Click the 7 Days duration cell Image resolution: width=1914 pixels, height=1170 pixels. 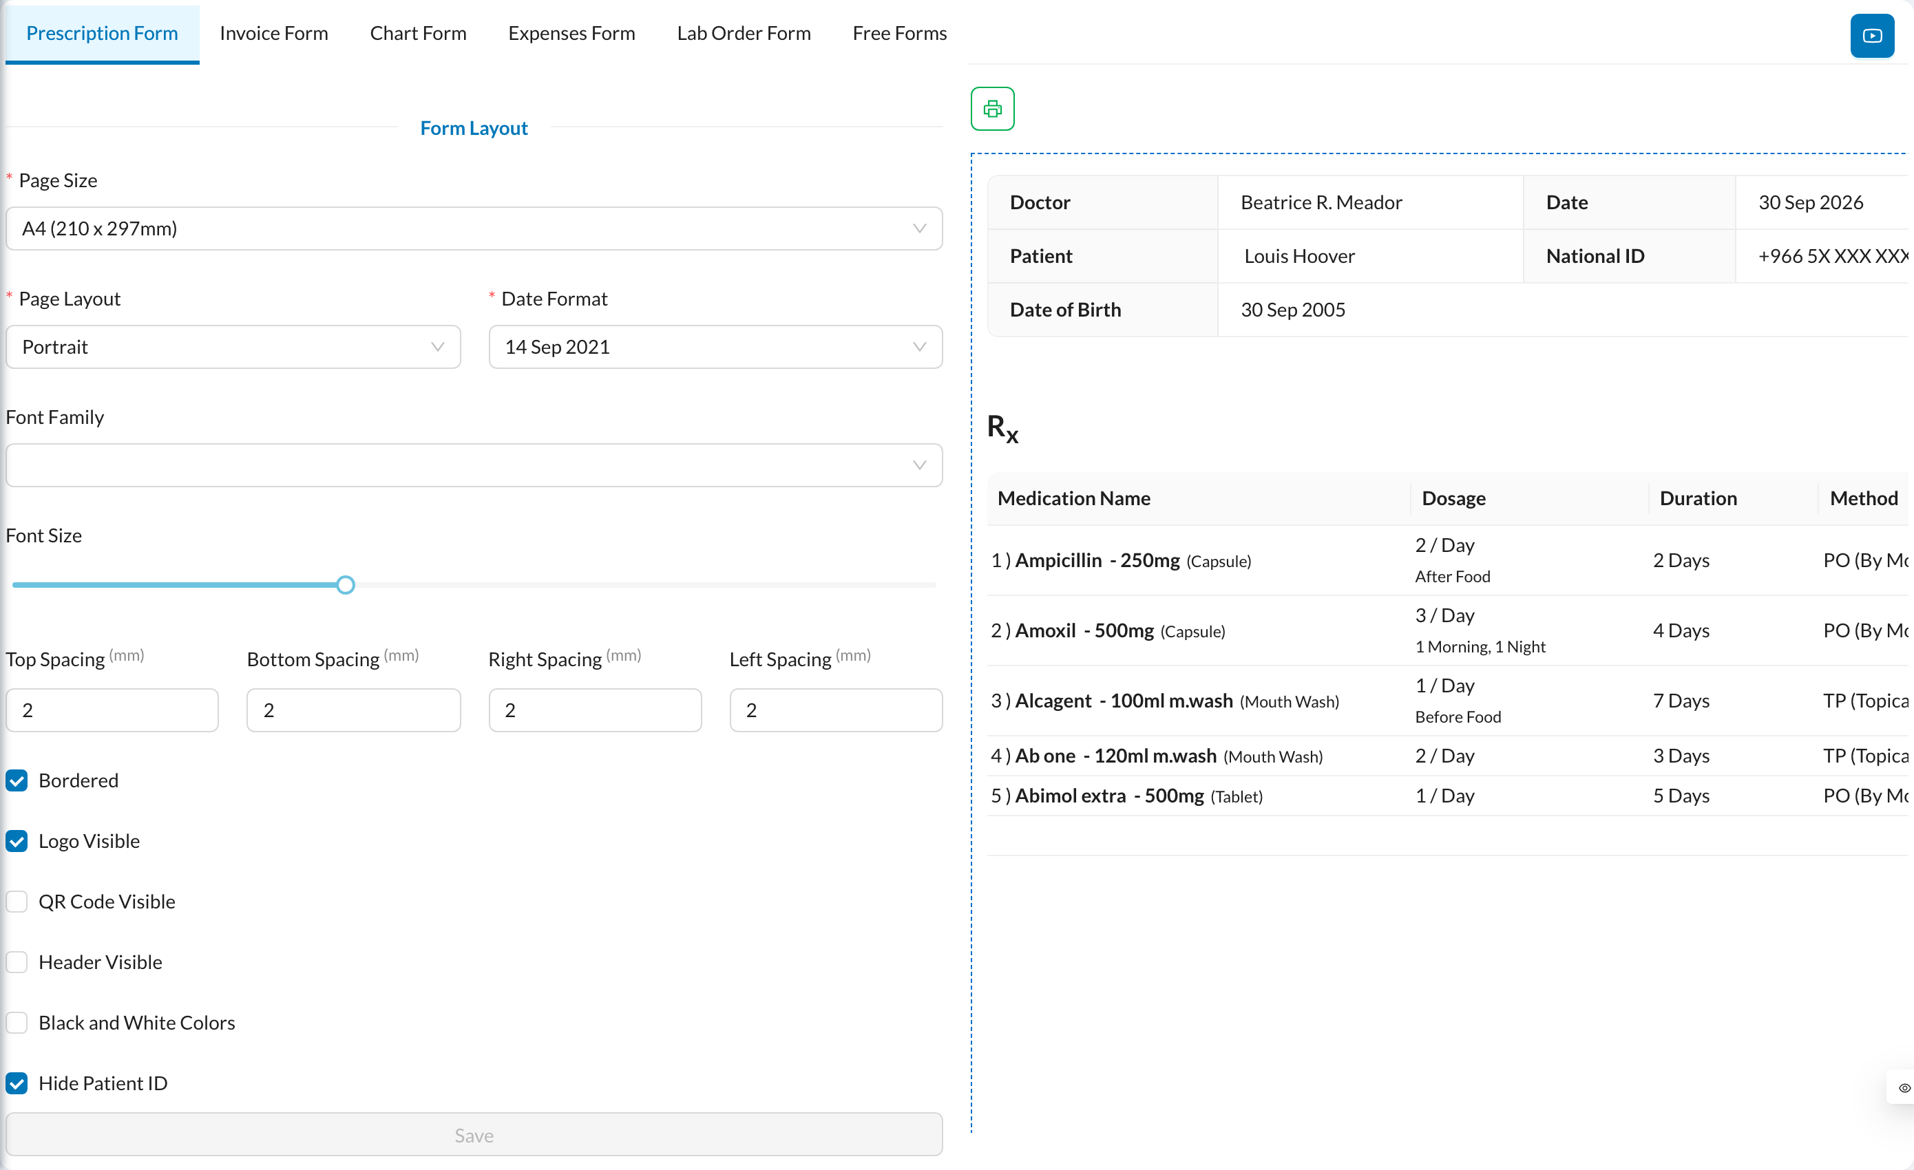click(1681, 701)
